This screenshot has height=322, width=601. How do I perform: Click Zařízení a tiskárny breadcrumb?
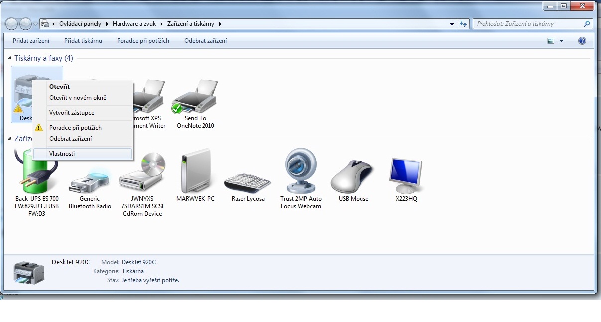tap(191, 24)
